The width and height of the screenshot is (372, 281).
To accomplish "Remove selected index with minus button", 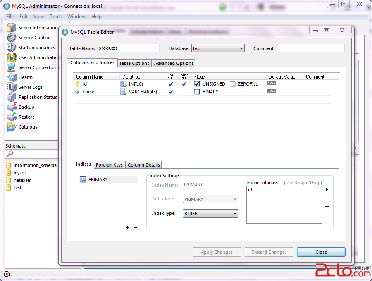I will tap(136, 228).
